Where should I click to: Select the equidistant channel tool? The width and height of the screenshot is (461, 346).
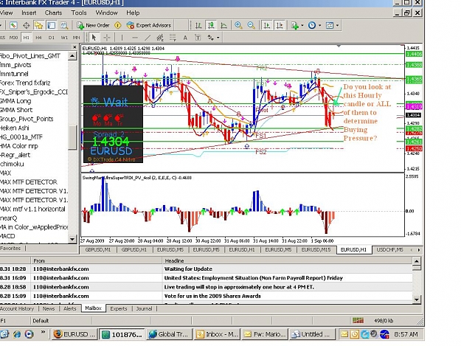click(x=160, y=38)
